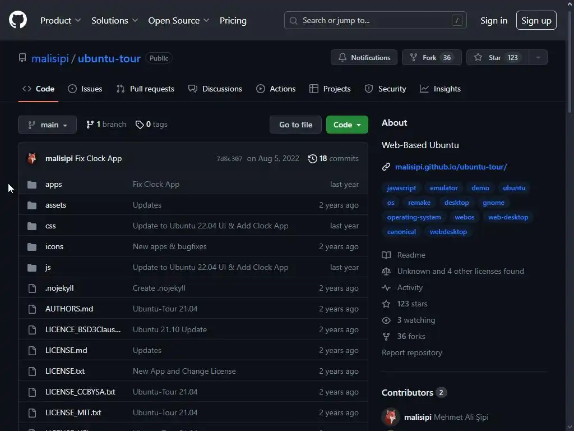Click the fork icon in Fork button
Image resolution: width=574 pixels, height=431 pixels.
pos(413,58)
